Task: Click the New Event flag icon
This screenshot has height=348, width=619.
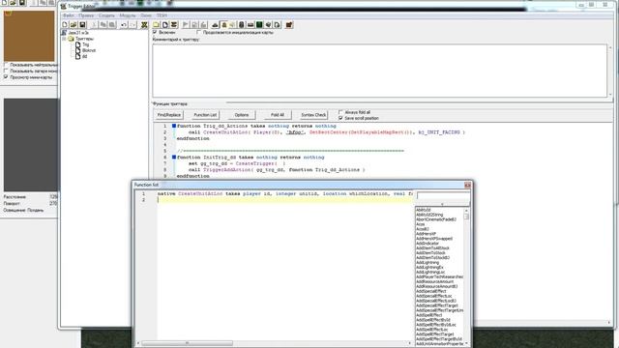Action: pos(186,25)
